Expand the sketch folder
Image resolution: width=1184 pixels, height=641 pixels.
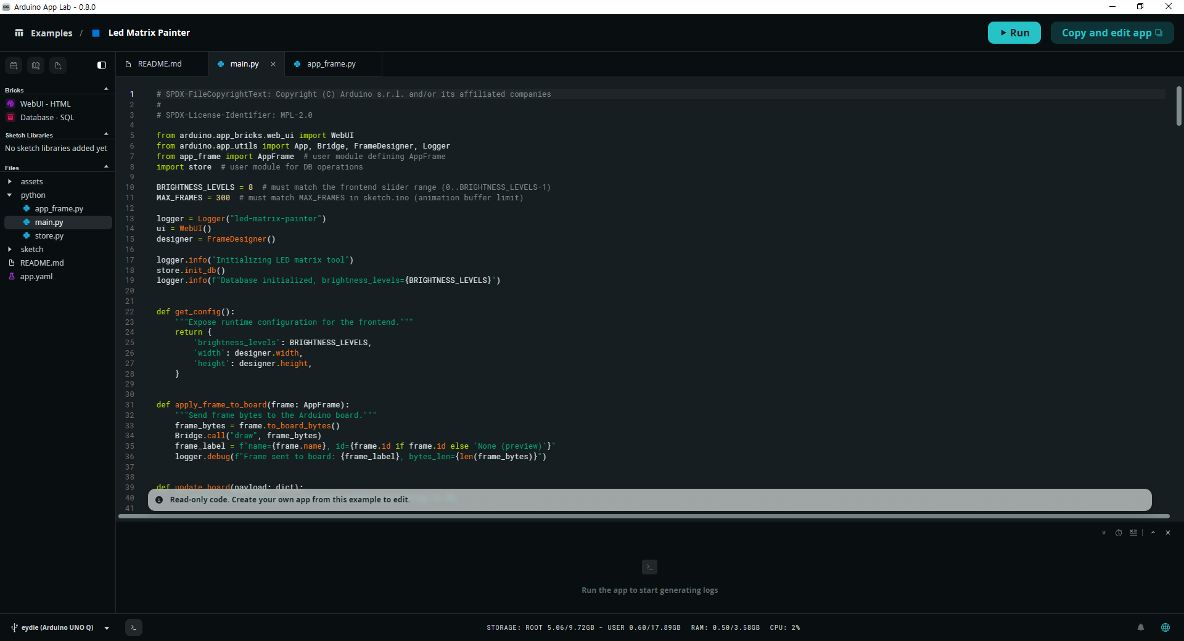(10, 250)
